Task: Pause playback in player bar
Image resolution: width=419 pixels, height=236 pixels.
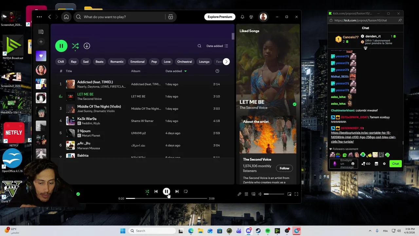Action: pos(166,191)
